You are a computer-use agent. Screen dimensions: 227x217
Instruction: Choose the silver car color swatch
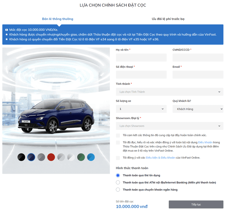coord(61,157)
